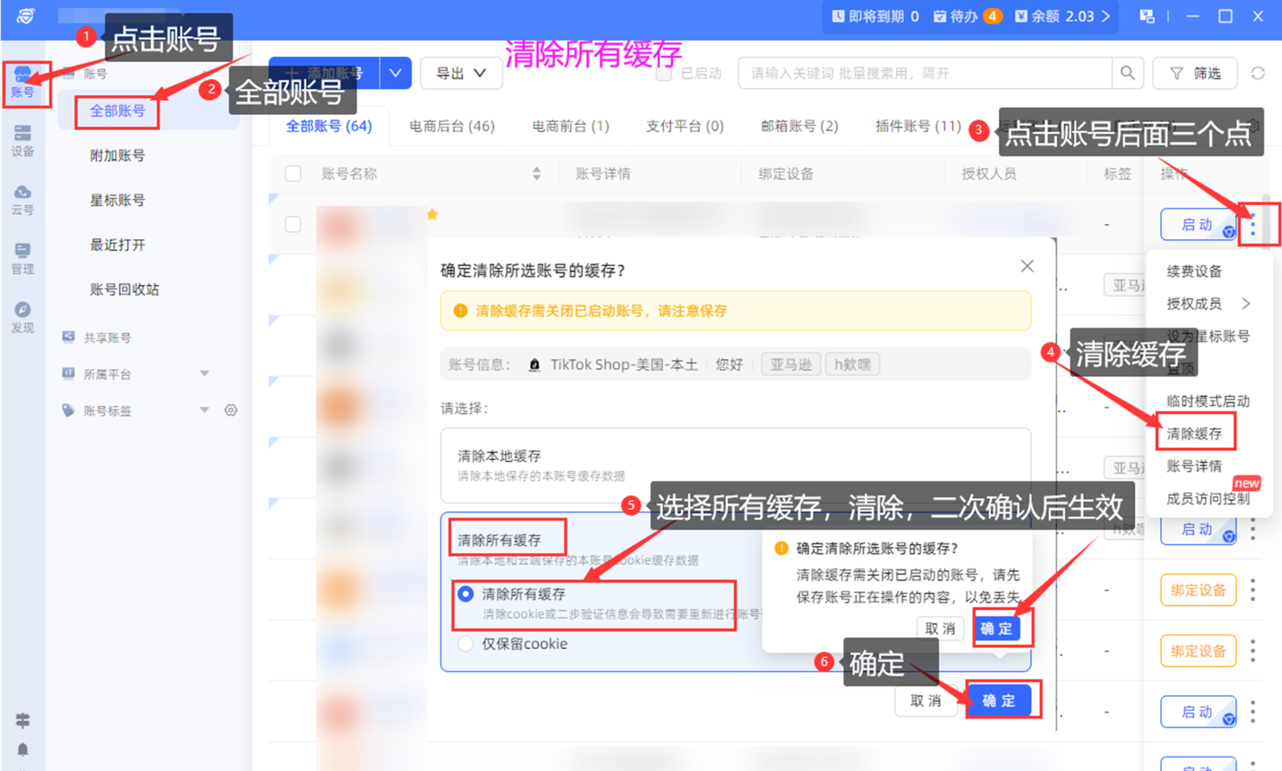Screen dimensions: 1282x771
Task: Select the 仅保留cookie radio option
Action: pyautogui.click(x=466, y=644)
